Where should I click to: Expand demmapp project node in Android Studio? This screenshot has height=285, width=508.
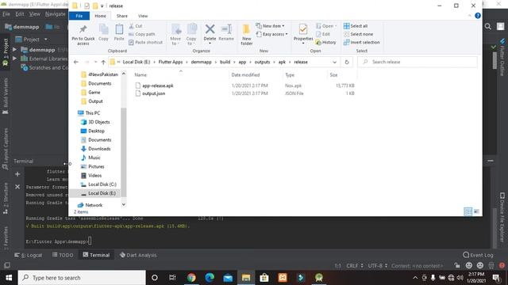pos(14,50)
